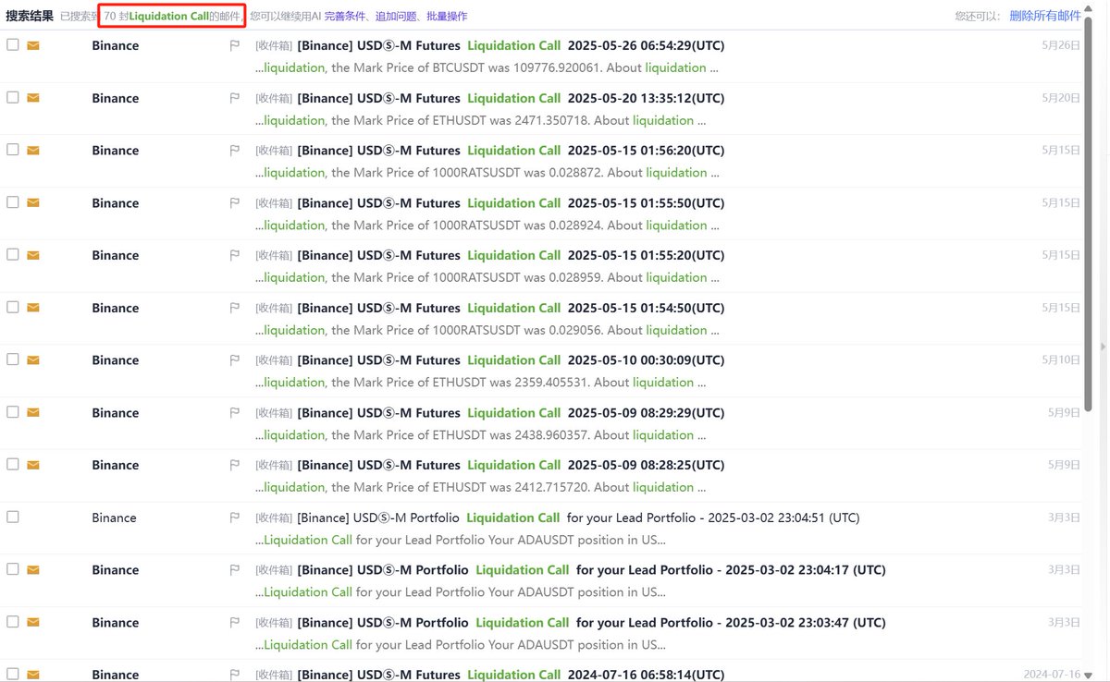Flag the 2025-05-15 01:55:50 email
Screen dimensions: 1110x682
pyautogui.click(x=234, y=203)
